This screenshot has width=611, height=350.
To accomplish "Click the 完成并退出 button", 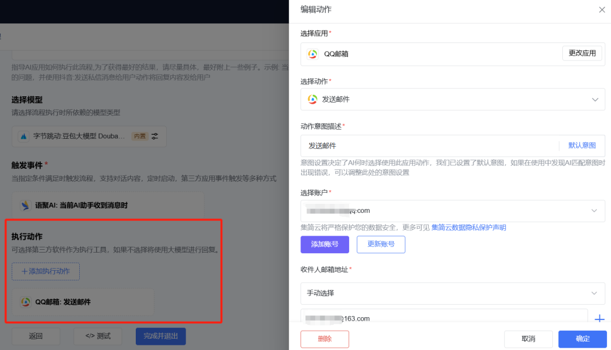I will click(161, 336).
